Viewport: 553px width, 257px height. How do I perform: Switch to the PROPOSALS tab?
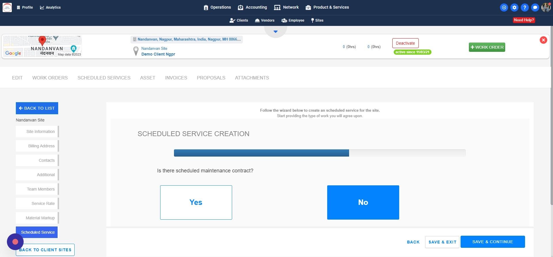pyautogui.click(x=211, y=78)
